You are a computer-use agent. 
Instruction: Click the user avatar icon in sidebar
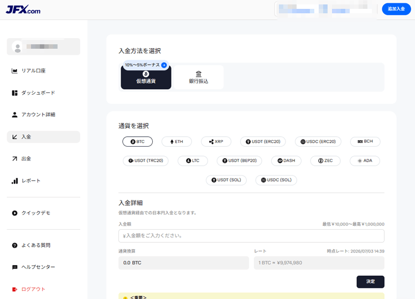(x=18, y=47)
